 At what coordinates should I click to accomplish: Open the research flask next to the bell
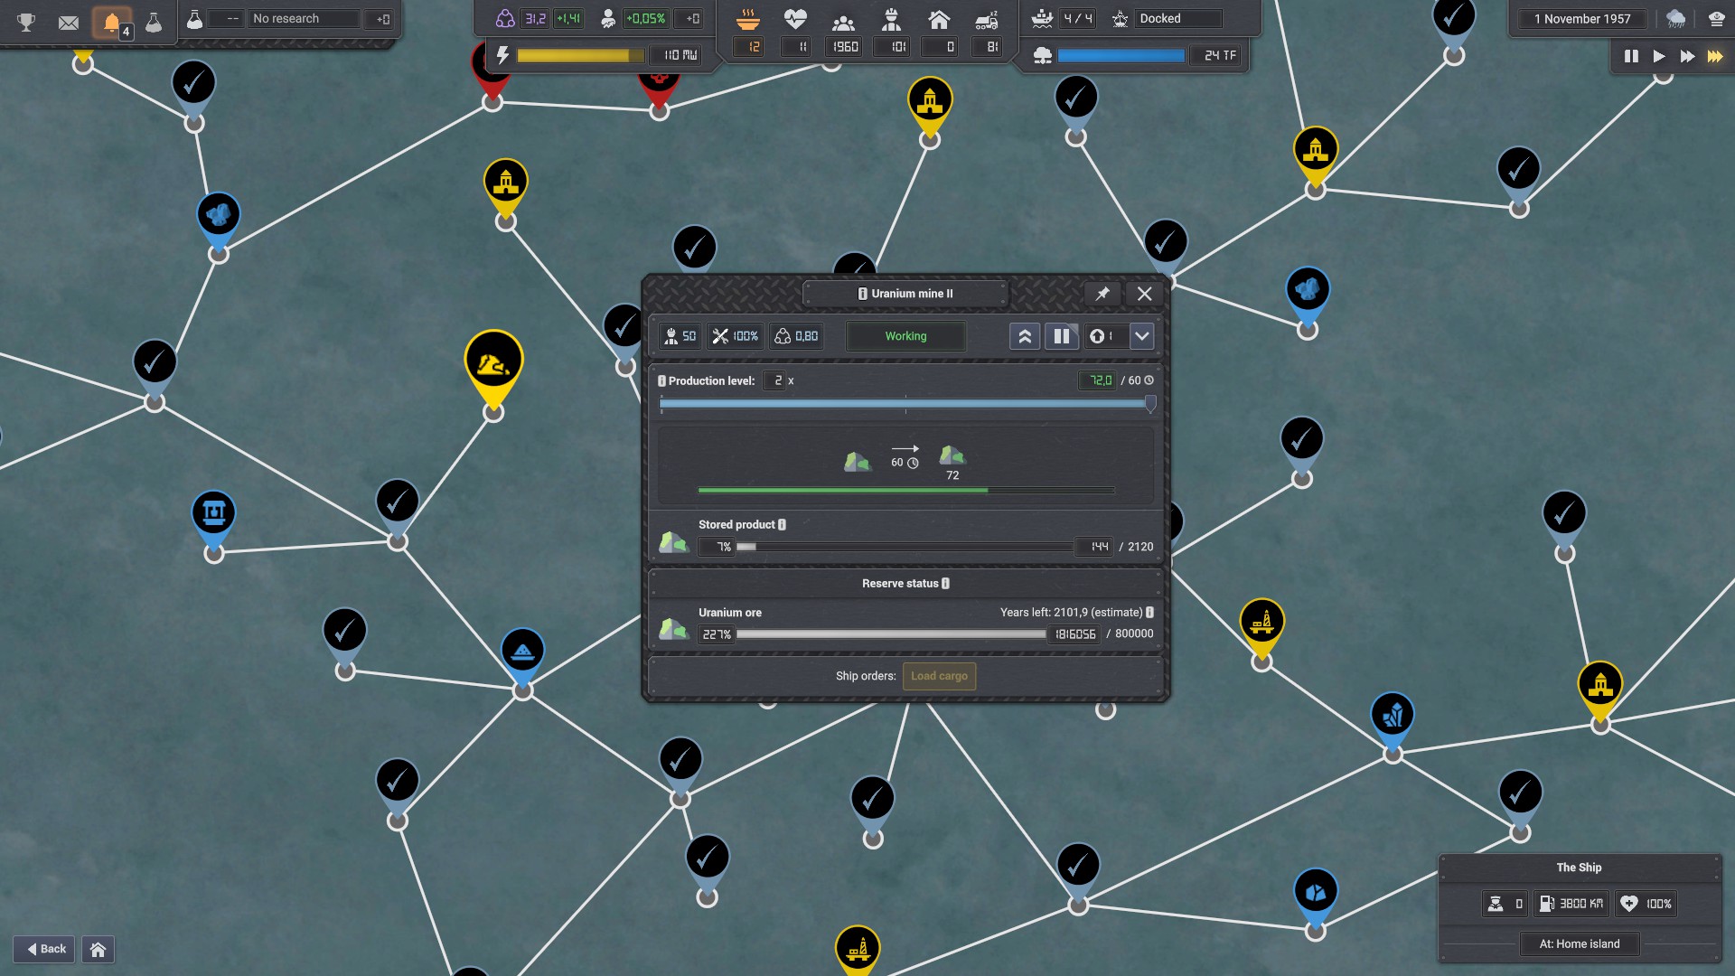[x=155, y=22]
